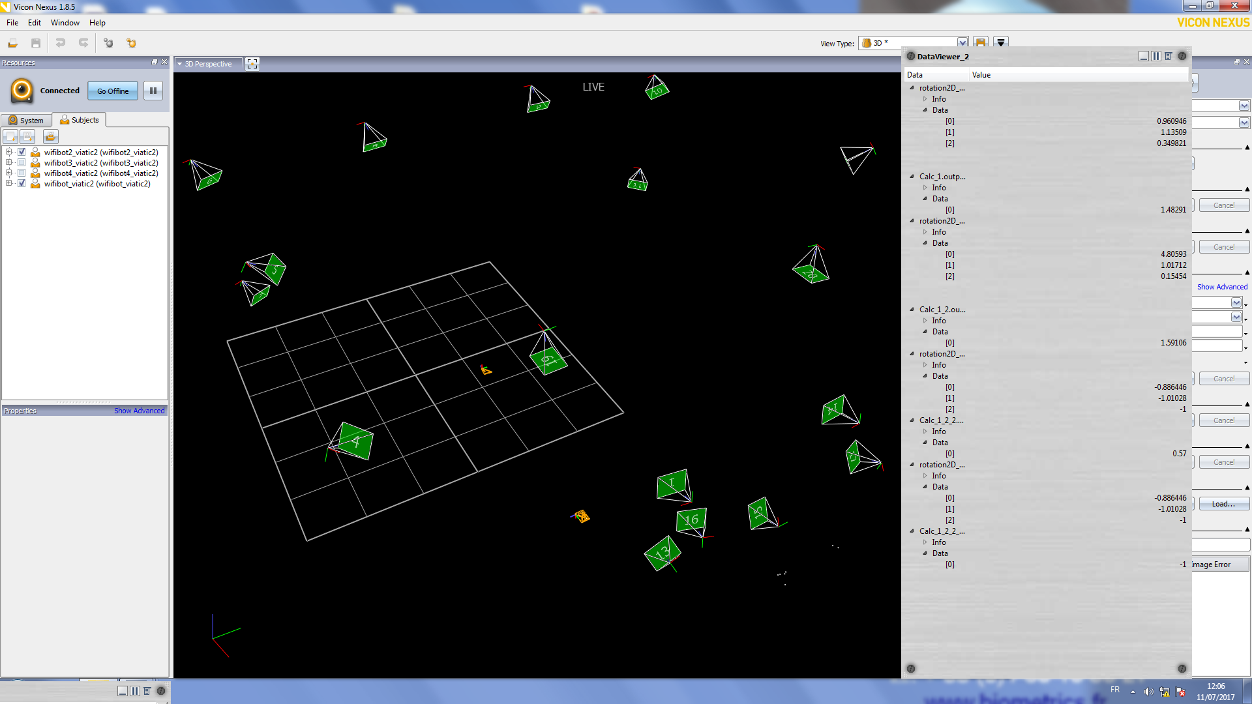Click green camera 16 in the 3D view
The height and width of the screenshot is (704, 1252).
pos(693,521)
